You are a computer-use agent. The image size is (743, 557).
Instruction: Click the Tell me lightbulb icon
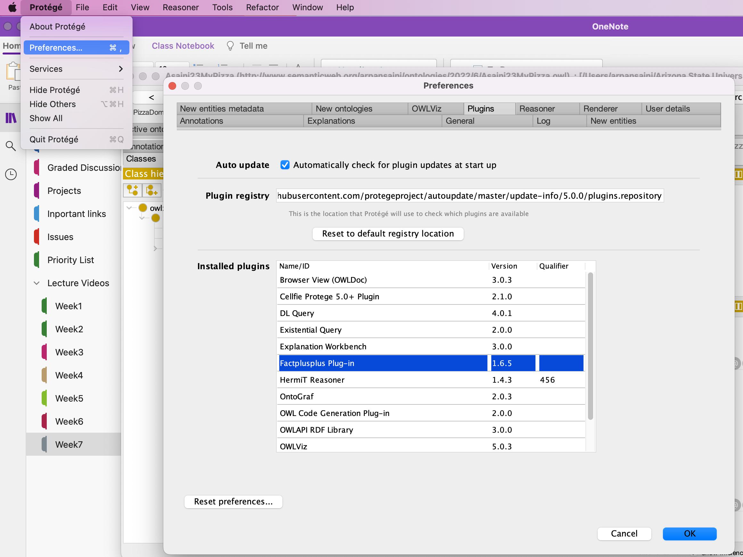(230, 46)
